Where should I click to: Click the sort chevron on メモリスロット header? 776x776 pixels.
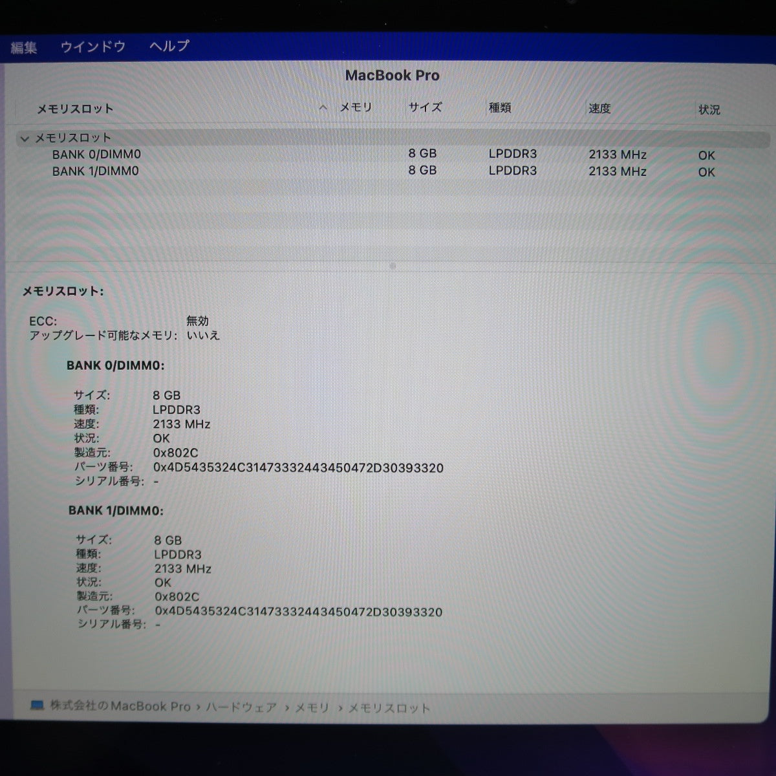point(322,108)
